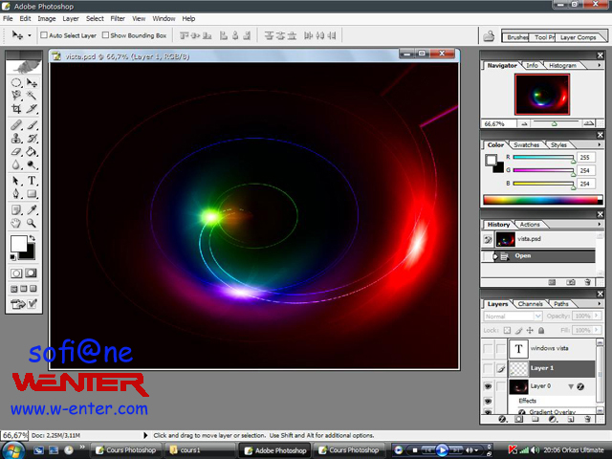Select the Magic Wand tool
Image resolution: width=612 pixels, height=459 pixels.
pyautogui.click(x=32, y=96)
